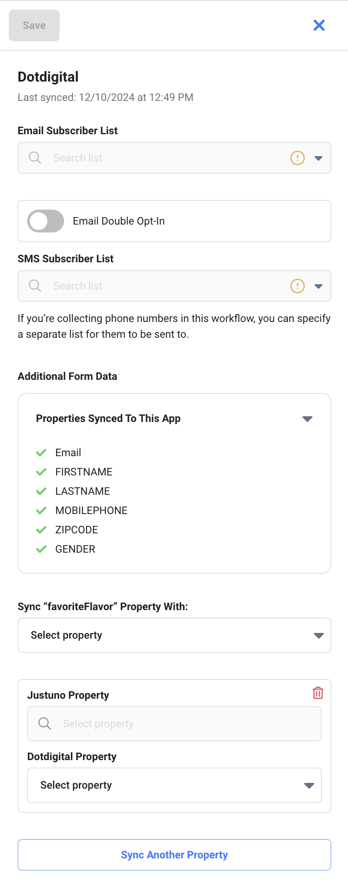Open SMS Subscriber List dropdown arrow
Screen dimensions: 348x886
coord(319,286)
